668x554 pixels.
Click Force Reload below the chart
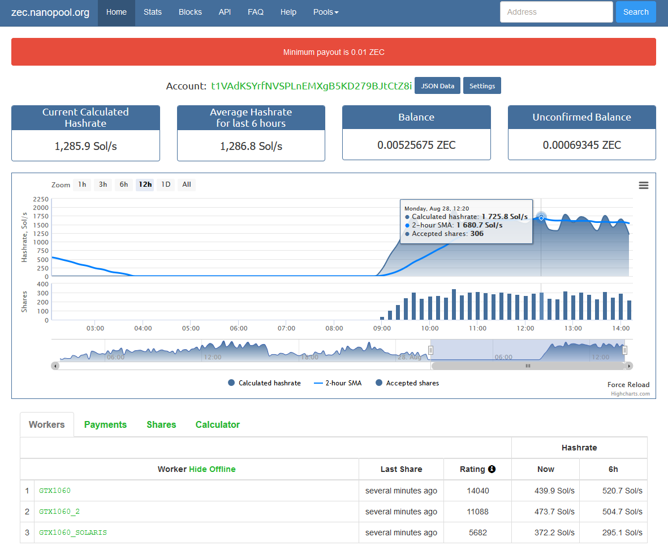(628, 384)
